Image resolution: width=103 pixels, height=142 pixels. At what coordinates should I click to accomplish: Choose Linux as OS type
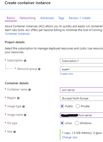tap(62, 123)
